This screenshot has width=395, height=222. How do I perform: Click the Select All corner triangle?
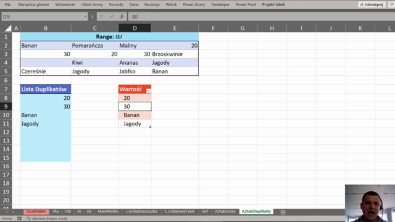click(x=8, y=28)
